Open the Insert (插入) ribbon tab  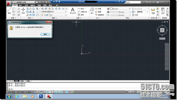[21, 5]
